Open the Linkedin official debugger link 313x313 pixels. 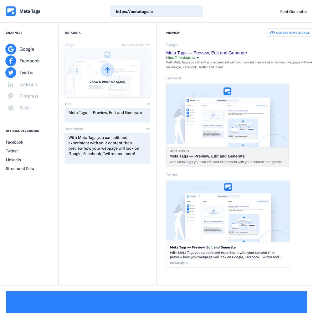click(x=13, y=160)
